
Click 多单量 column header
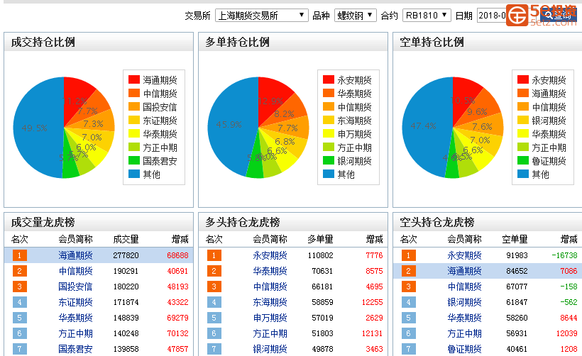point(320,239)
